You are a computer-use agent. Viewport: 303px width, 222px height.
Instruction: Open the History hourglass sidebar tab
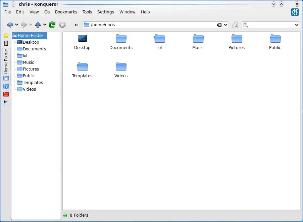(6, 43)
